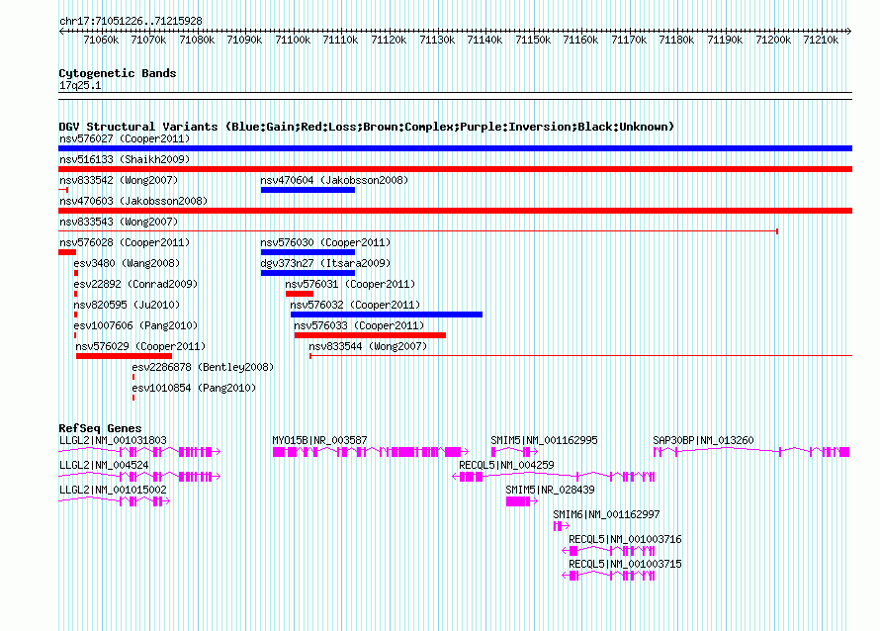Viewport: 880px width, 631px height.
Task: Click the 71060k ruler tick label
Action: pyautogui.click(x=101, y=40)
